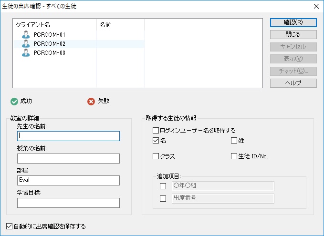The height and width of the screenshot is (236, 324).
Task: Tick the 姓 checkbox
Action: point(234,141)
